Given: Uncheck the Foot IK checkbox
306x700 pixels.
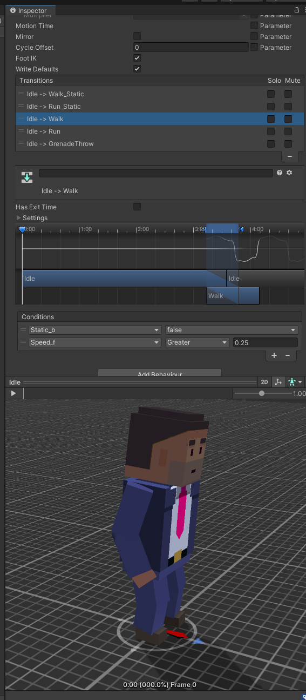Looking at the screenshot, I should (137, 58).
